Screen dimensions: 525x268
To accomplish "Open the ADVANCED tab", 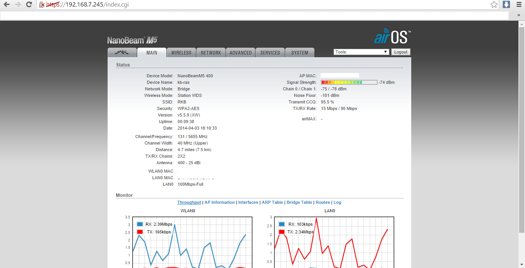I will [x=241, y=53].
